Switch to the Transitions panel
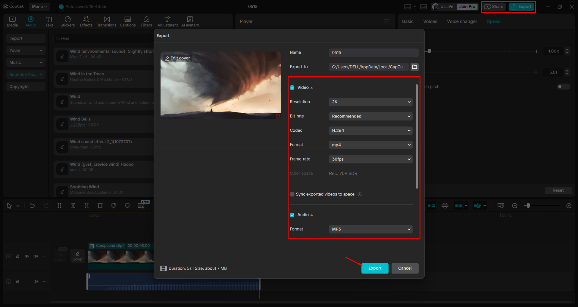Viewport: 578px width, 307px height. pyautogui.click(x=107, y=21)
